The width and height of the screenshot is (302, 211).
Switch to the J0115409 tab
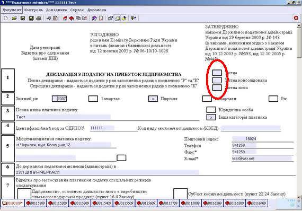(102, 203)
